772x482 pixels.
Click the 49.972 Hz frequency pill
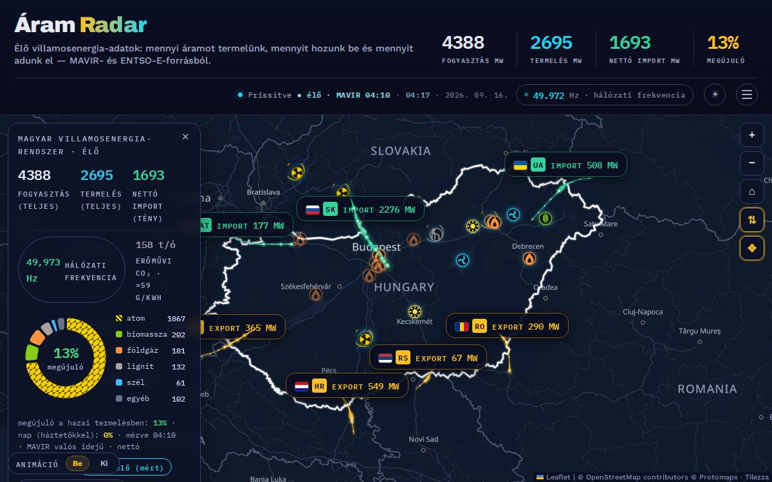pyautogui.click(x=605, y=95)
